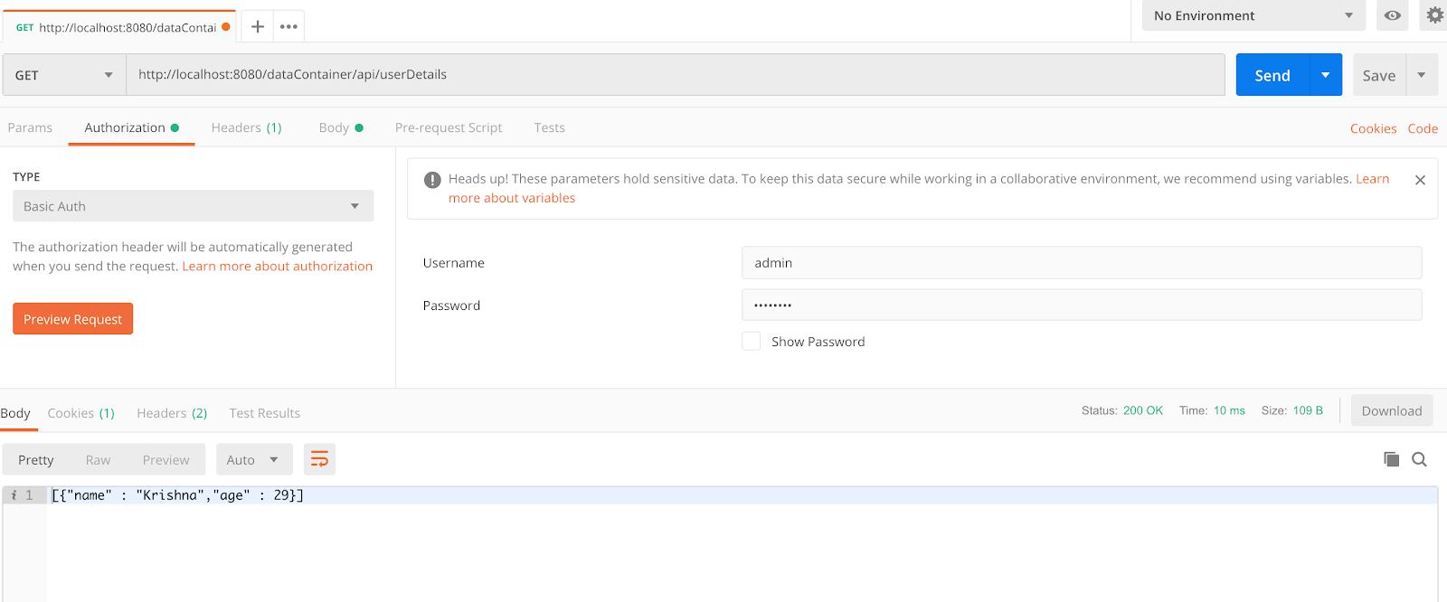1447x602 pixels.
Task: Click the three-dots tab options icon
Action: point(288,26)
